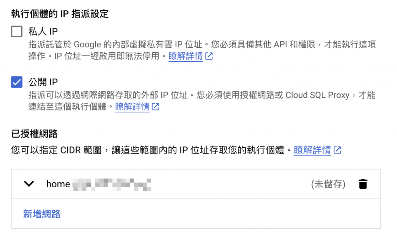Expand the home network chevron
The height and width of the screenshot is (240, 397).
(x=29, y=184)
